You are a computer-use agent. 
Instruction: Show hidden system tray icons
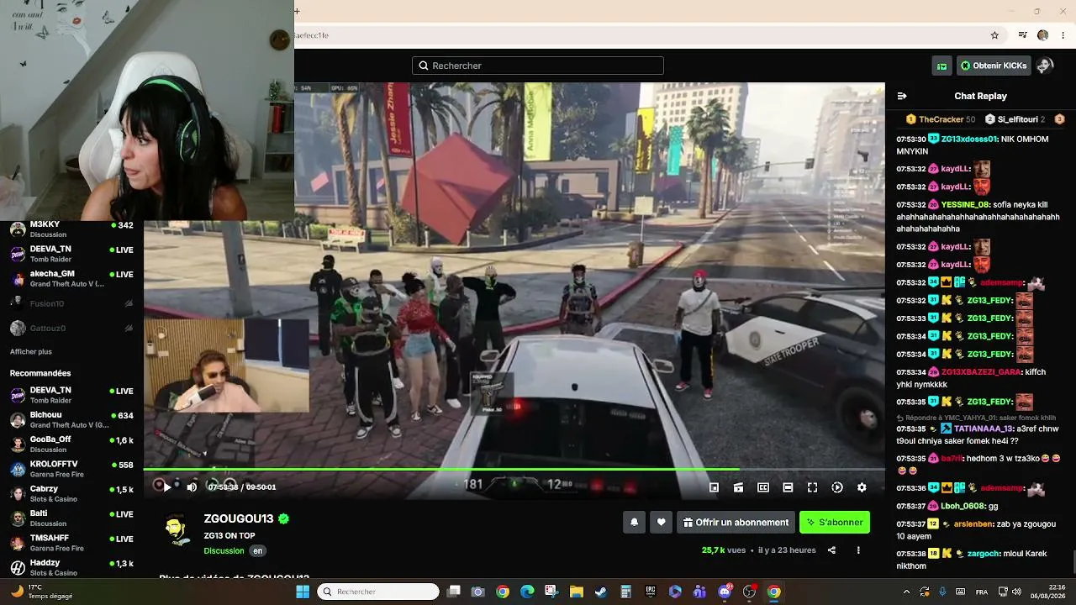point(906,592)
